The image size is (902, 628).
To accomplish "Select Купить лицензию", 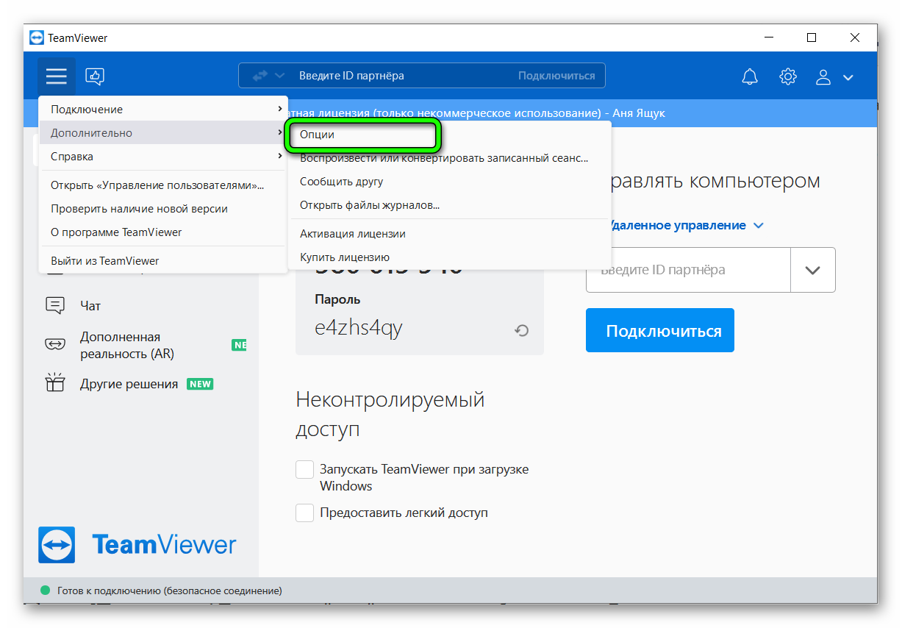I will click(x=450, y=257).
